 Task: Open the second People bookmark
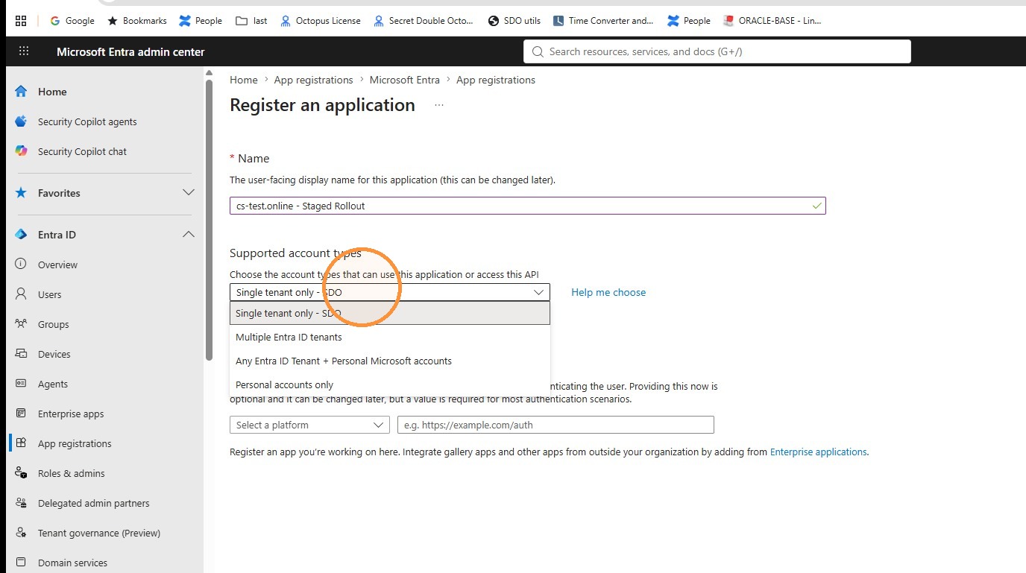click(689, 21)
